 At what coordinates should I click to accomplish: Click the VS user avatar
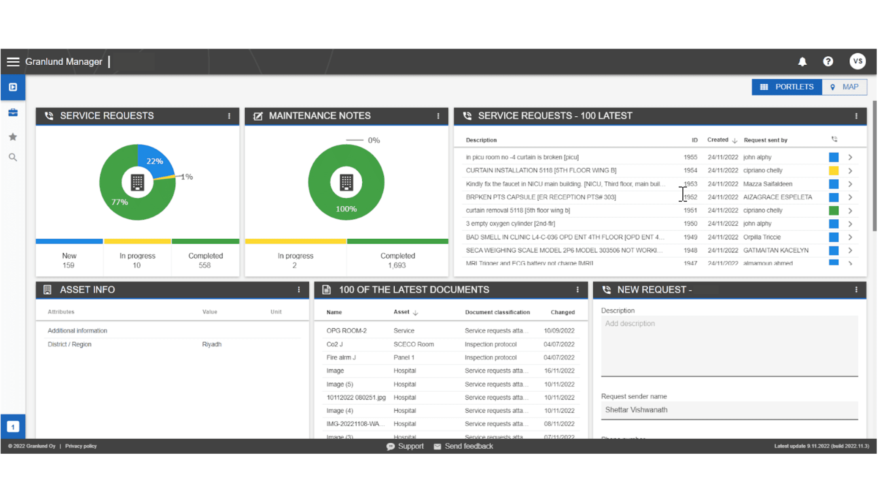point(857,61)
